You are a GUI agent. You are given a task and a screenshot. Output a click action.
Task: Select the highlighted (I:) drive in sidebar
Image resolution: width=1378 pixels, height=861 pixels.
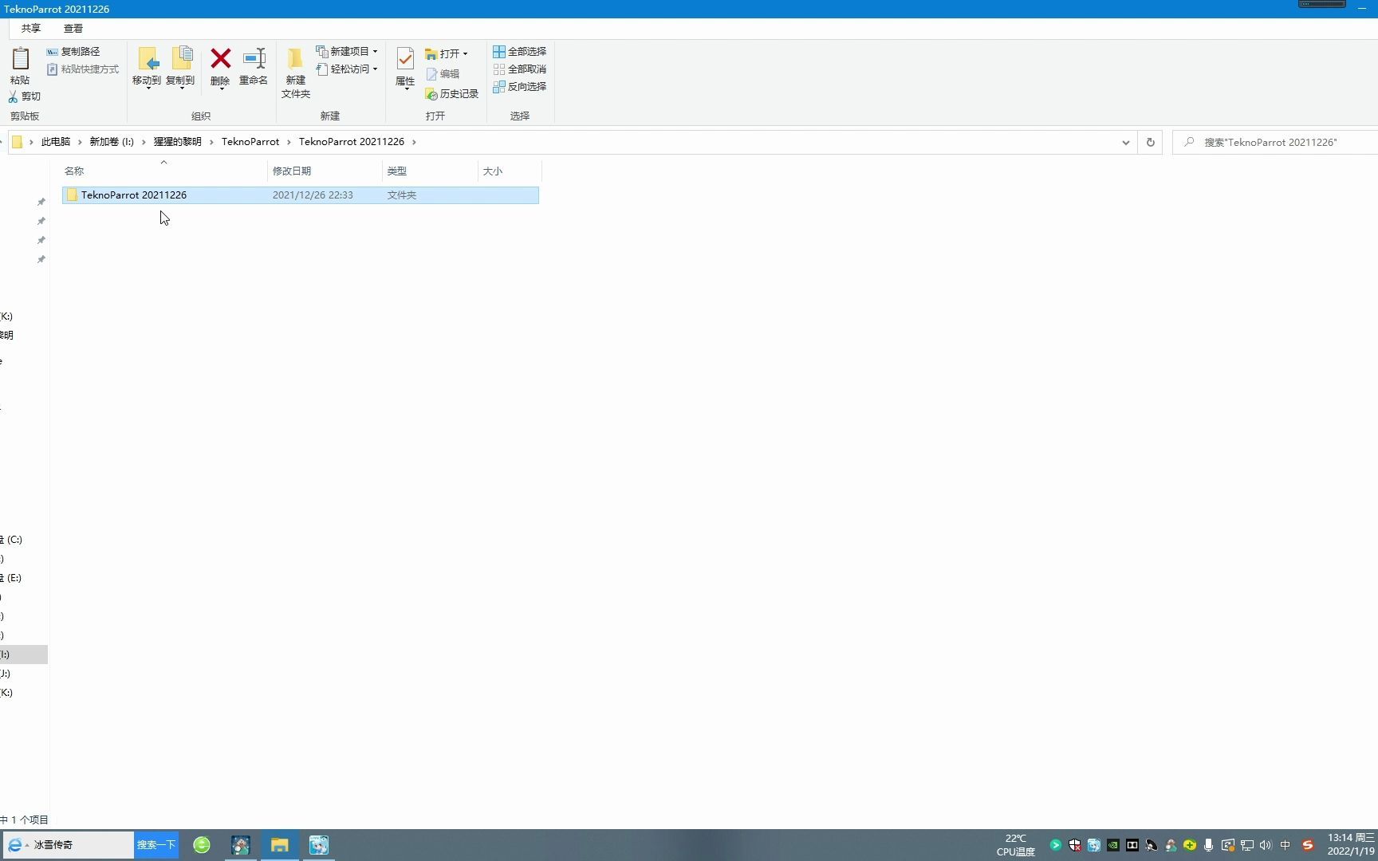tap(23, 655)
